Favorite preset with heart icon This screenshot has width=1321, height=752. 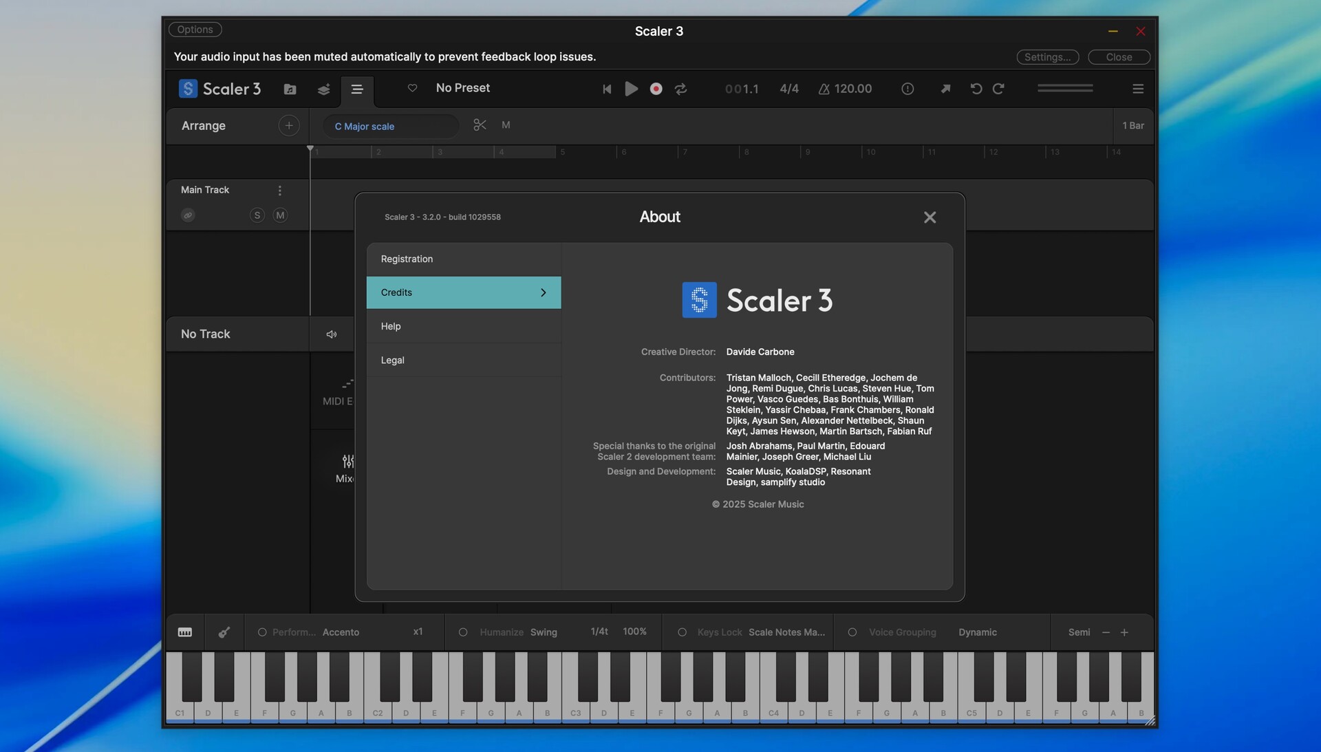412,88
